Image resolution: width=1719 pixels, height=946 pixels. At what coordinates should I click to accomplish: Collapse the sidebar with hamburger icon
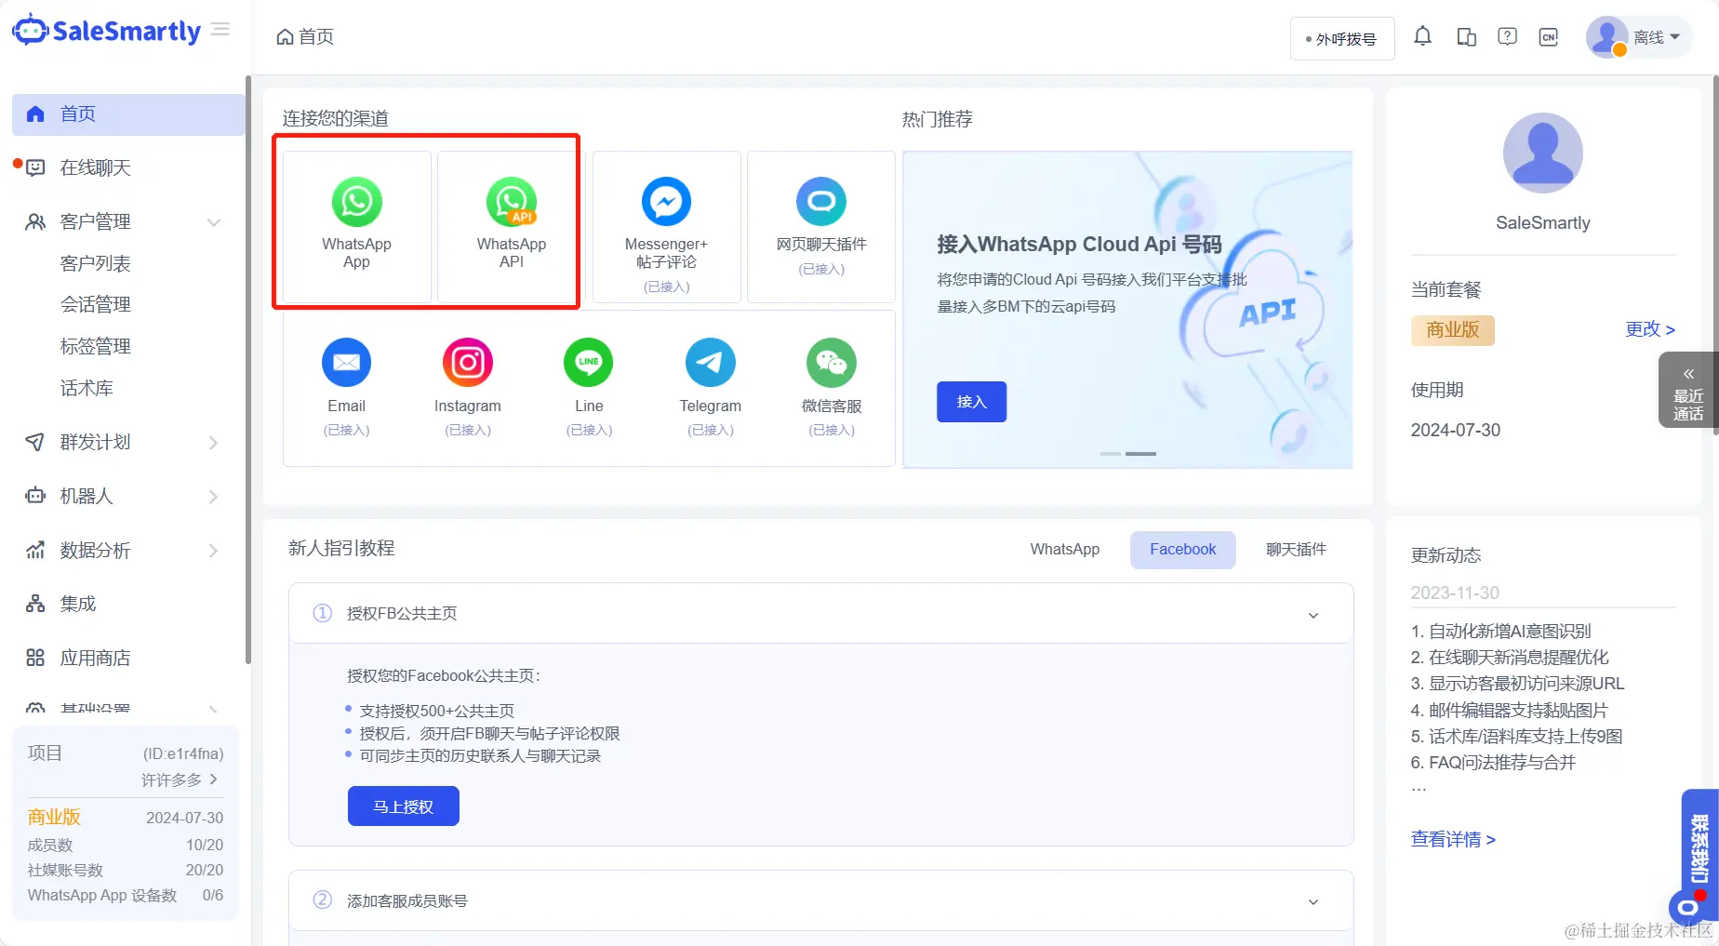coord(220,30)
